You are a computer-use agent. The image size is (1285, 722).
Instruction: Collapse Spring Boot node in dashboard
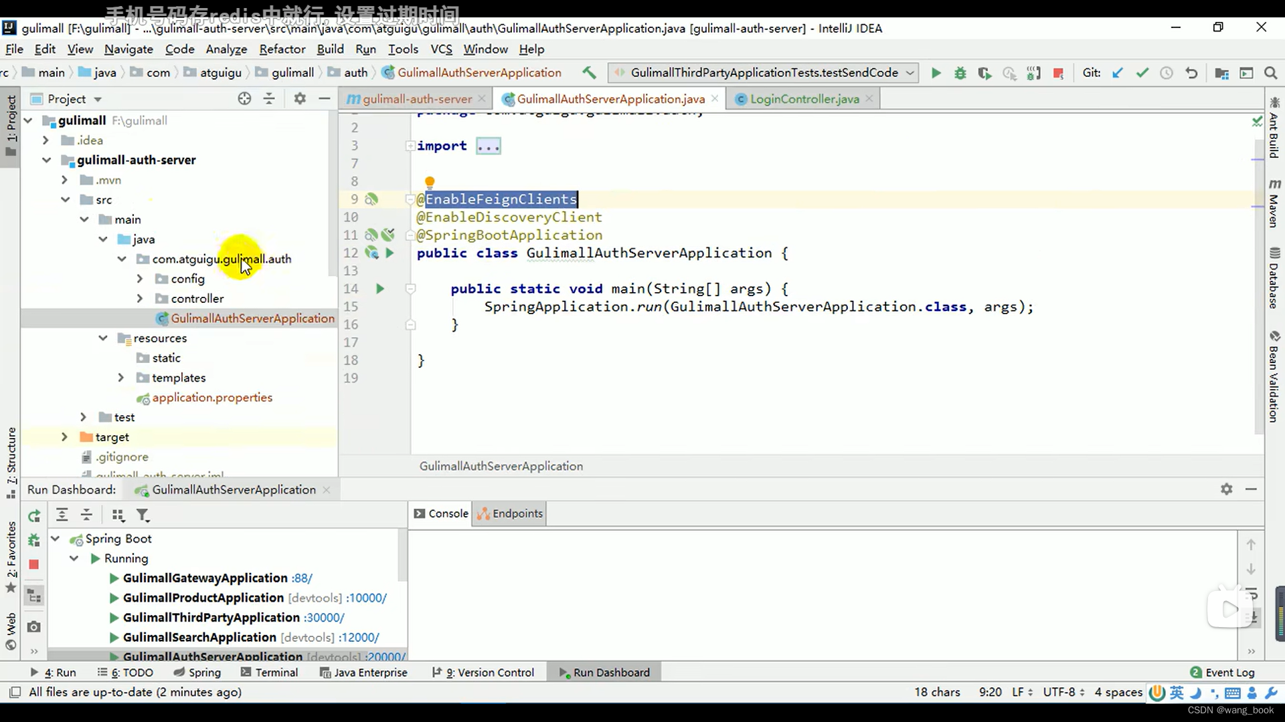click(56, 539)
